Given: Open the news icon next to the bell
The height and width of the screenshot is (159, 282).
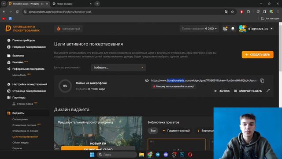Looking at the screenshot, I should 225,29.
